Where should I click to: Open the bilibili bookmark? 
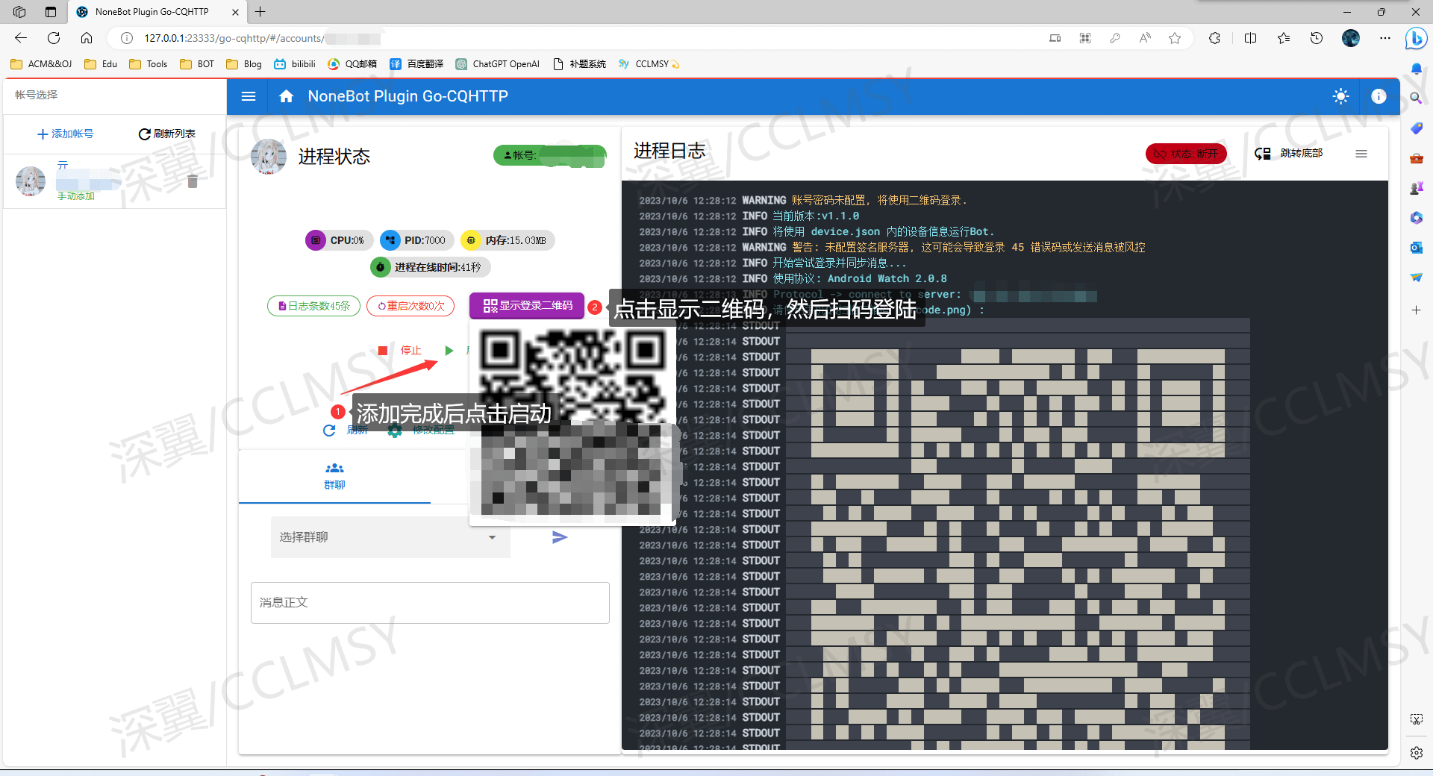point(295,64)
